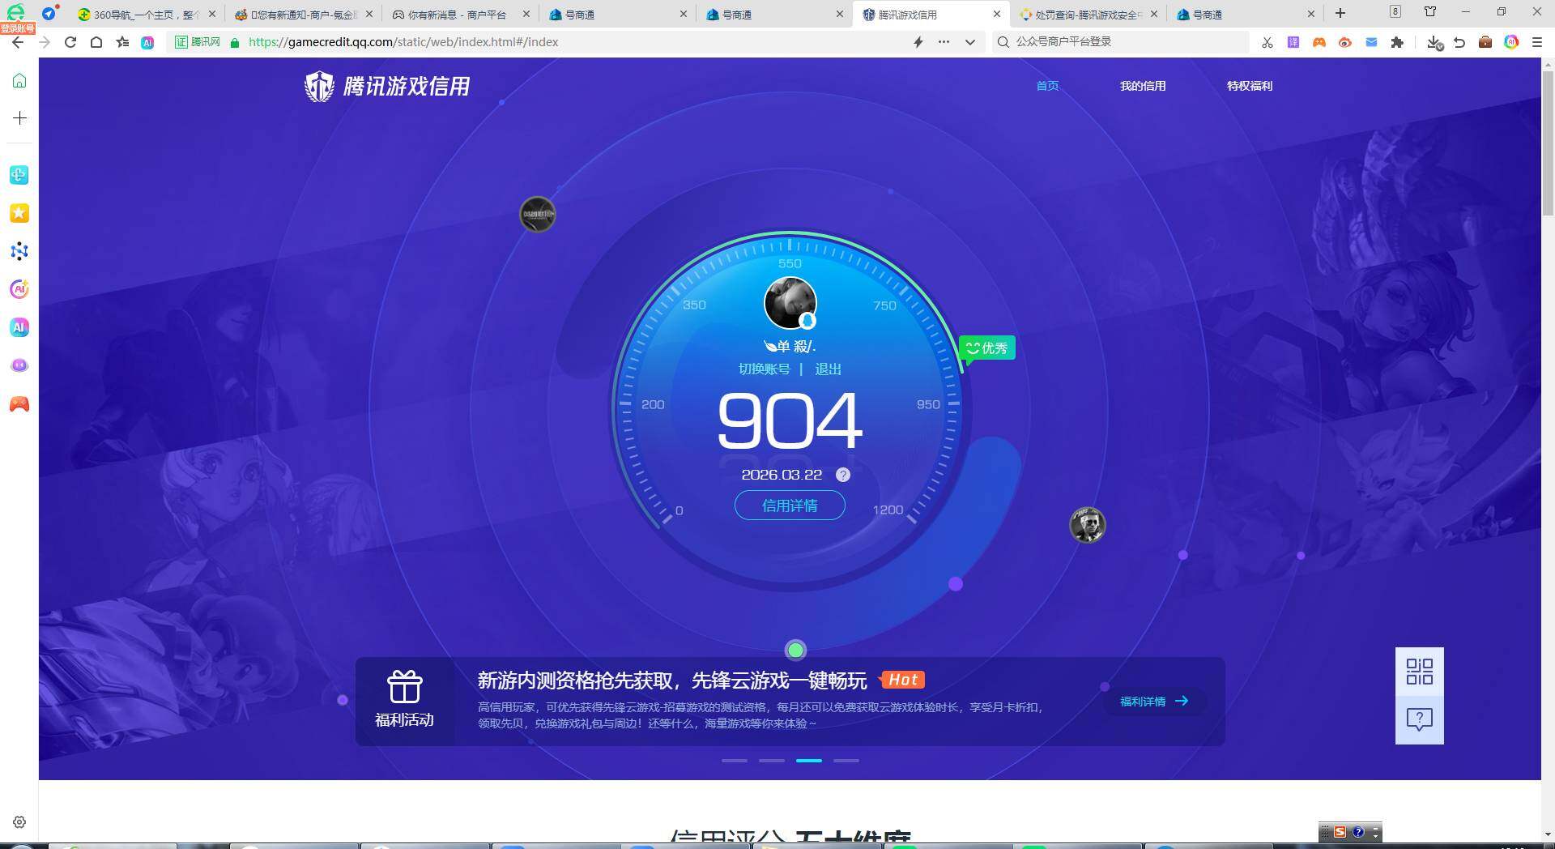Click the AI assistant icon in left sidebar
Screen dimensions: 1555x849
pyautogui.click(x=19, y=327)
